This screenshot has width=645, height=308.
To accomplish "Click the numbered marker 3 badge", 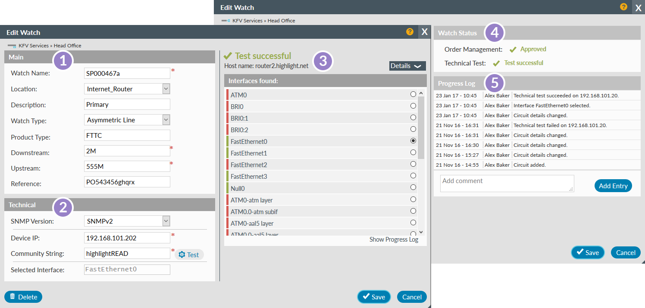I will click(323, 61).
